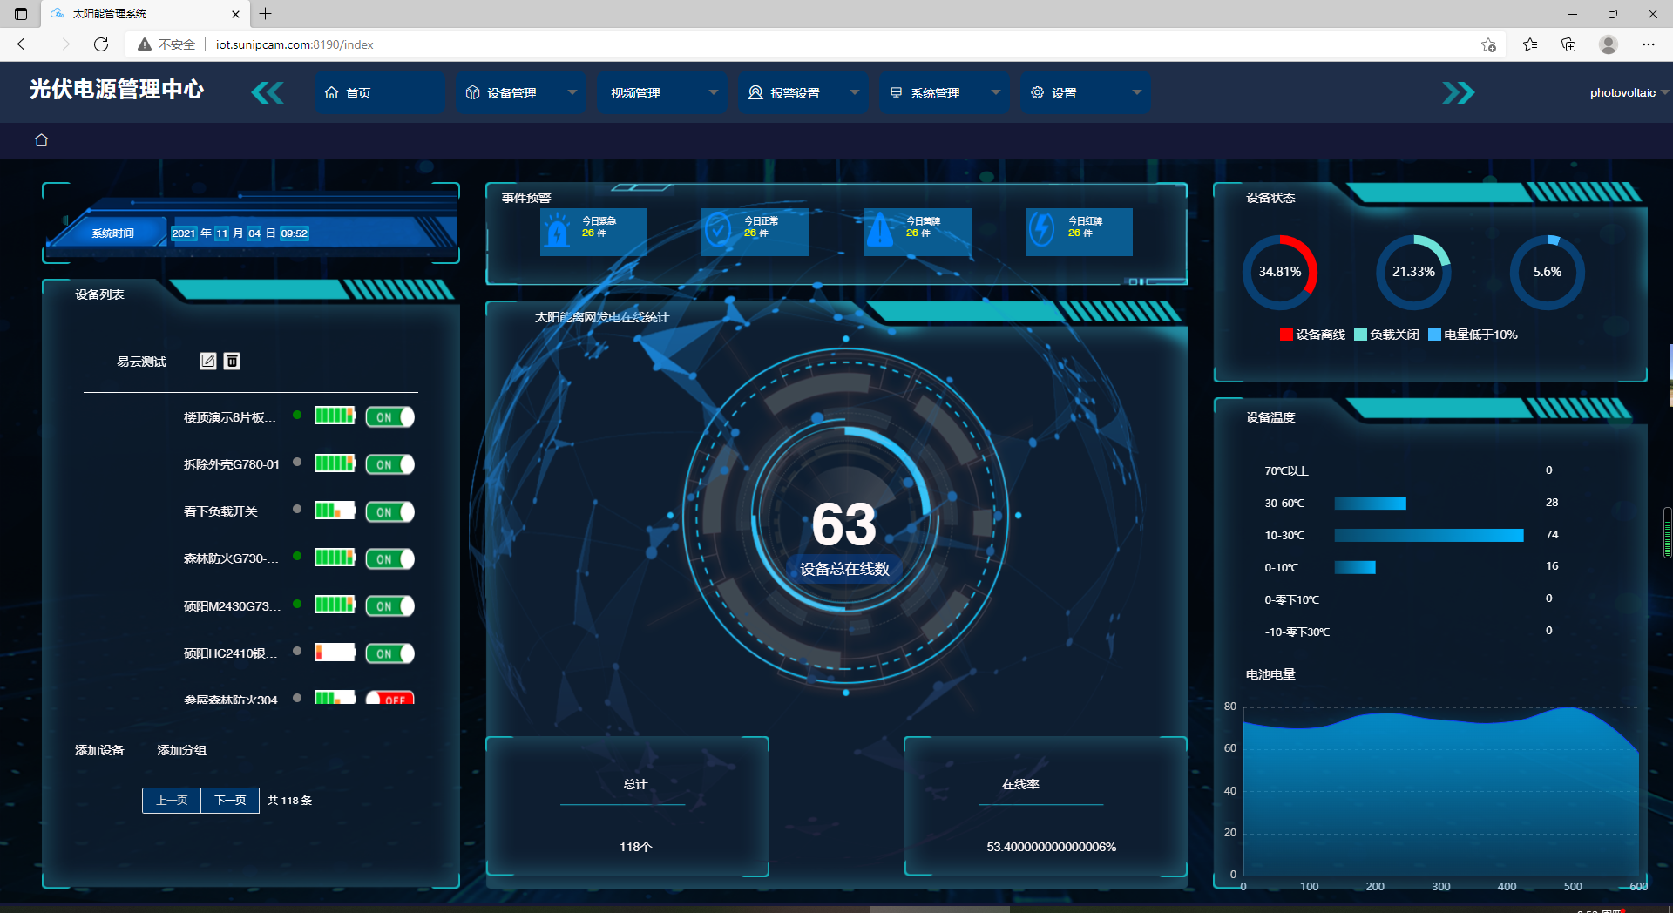Click the trash icon beside 易云测试
Screen dimensions: 1673x913
click(232, 361)
